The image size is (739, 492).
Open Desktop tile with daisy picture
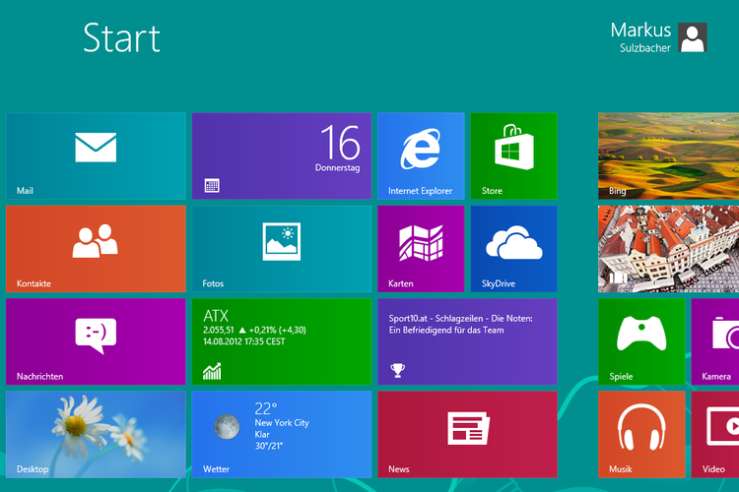(x=96, y=434)
